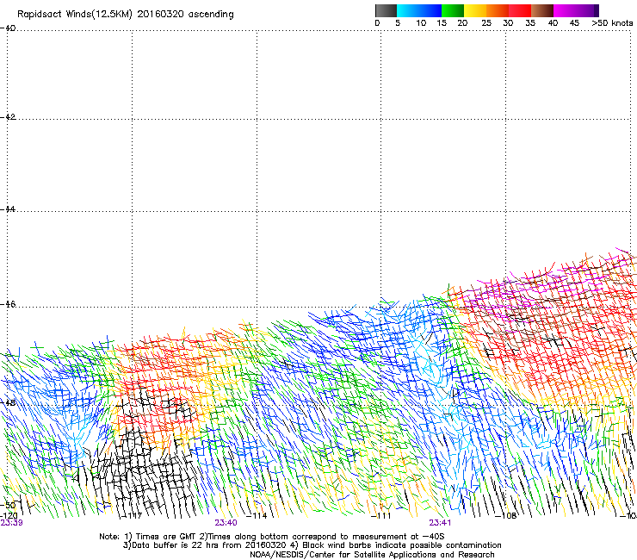The height and width of the screenshot is (560, 637).
Task: Click the gray 0-5 knots color band
Action: click(386, 10)
